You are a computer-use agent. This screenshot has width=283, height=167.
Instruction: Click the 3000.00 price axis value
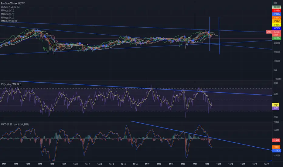point(277,43)
